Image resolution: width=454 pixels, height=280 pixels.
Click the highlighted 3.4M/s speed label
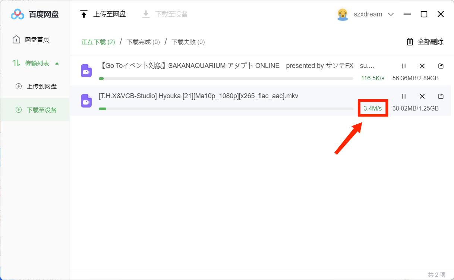(x=373, y=108)
